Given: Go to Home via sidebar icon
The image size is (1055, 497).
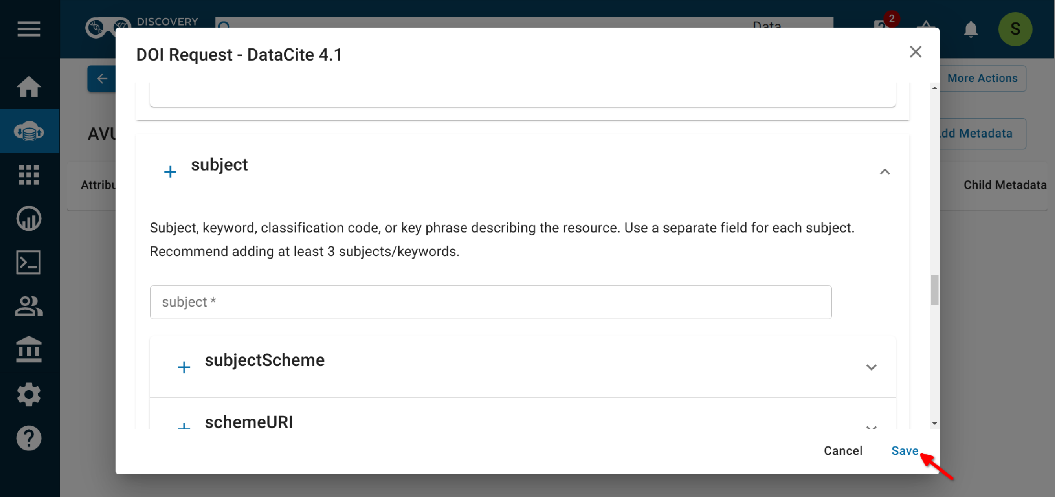Looking at the screenshot, I should (x=29, y=87).
